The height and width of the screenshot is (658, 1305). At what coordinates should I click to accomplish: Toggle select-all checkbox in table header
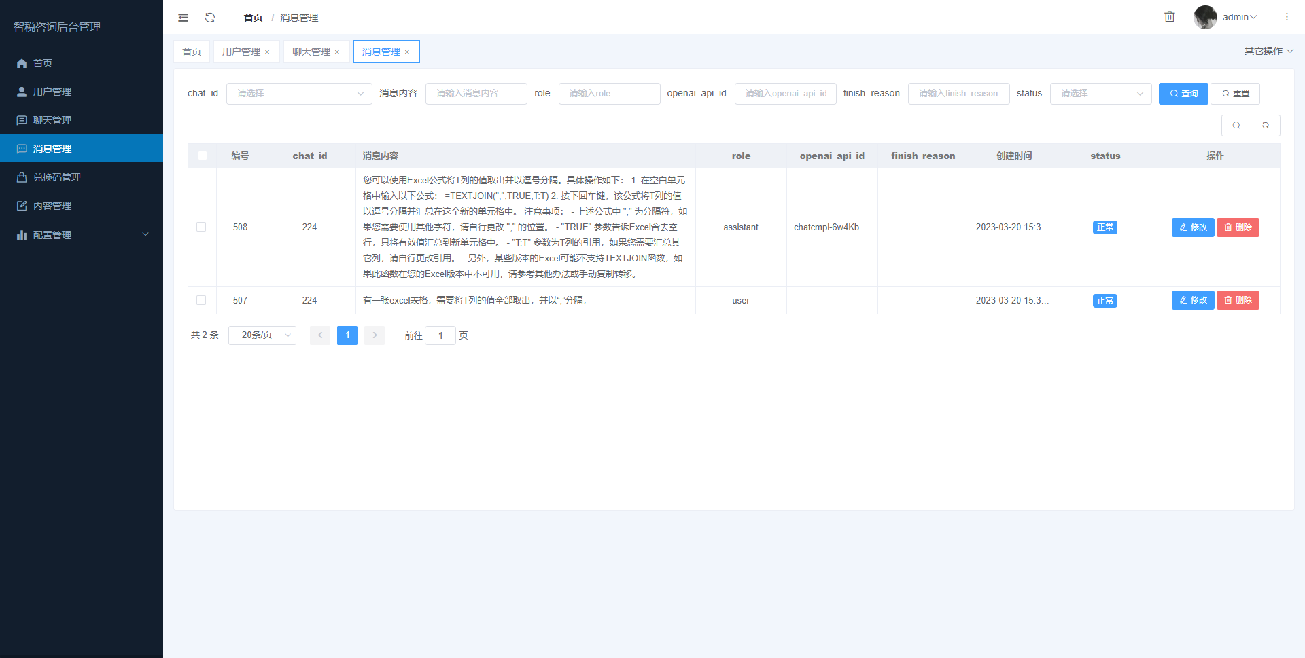(203, 156)
